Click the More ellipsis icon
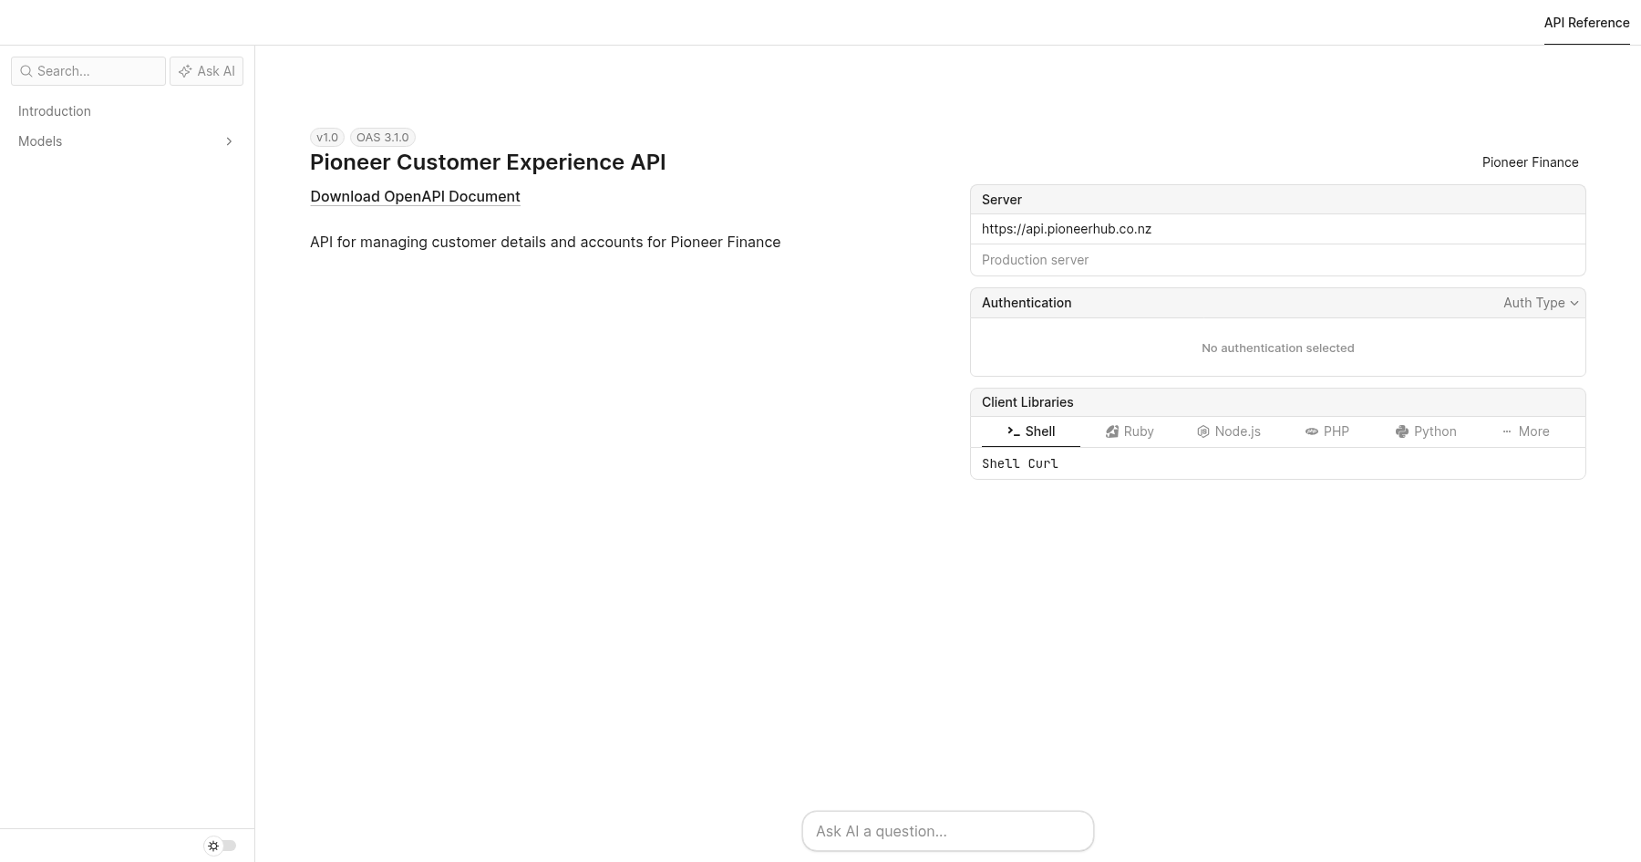This screenshot has height=862, width=1641. click(x=1507, y=431)
